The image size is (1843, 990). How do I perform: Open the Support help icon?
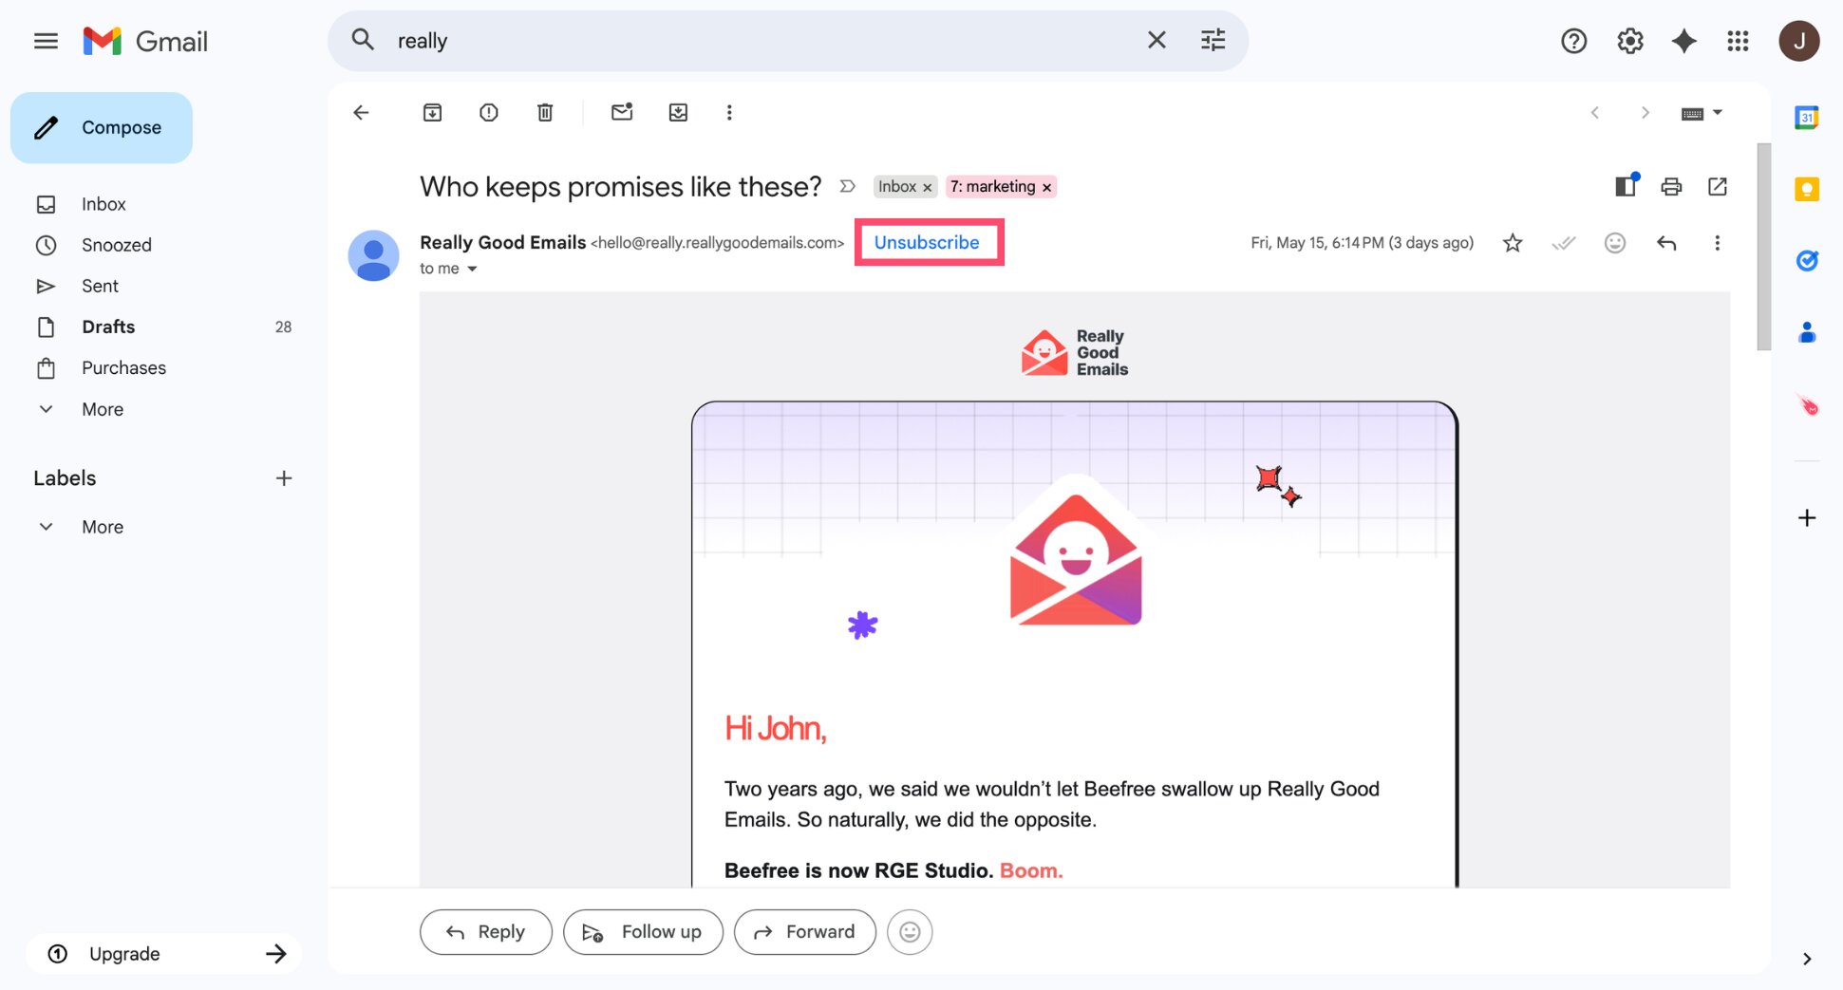point(1573,41)
